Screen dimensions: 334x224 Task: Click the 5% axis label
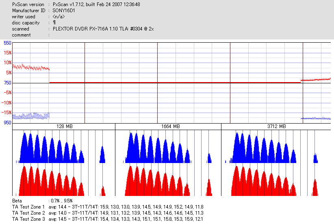[x=9, y=73]
